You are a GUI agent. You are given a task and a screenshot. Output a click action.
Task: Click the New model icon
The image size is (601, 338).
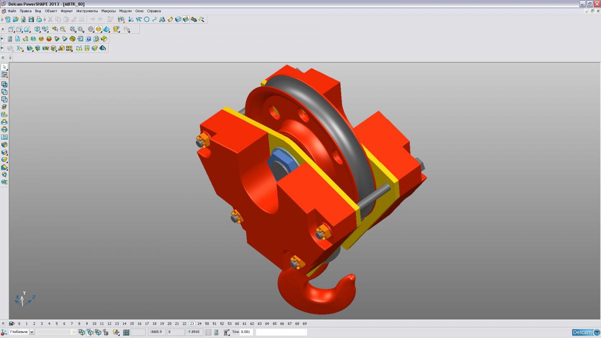point(8,20)
